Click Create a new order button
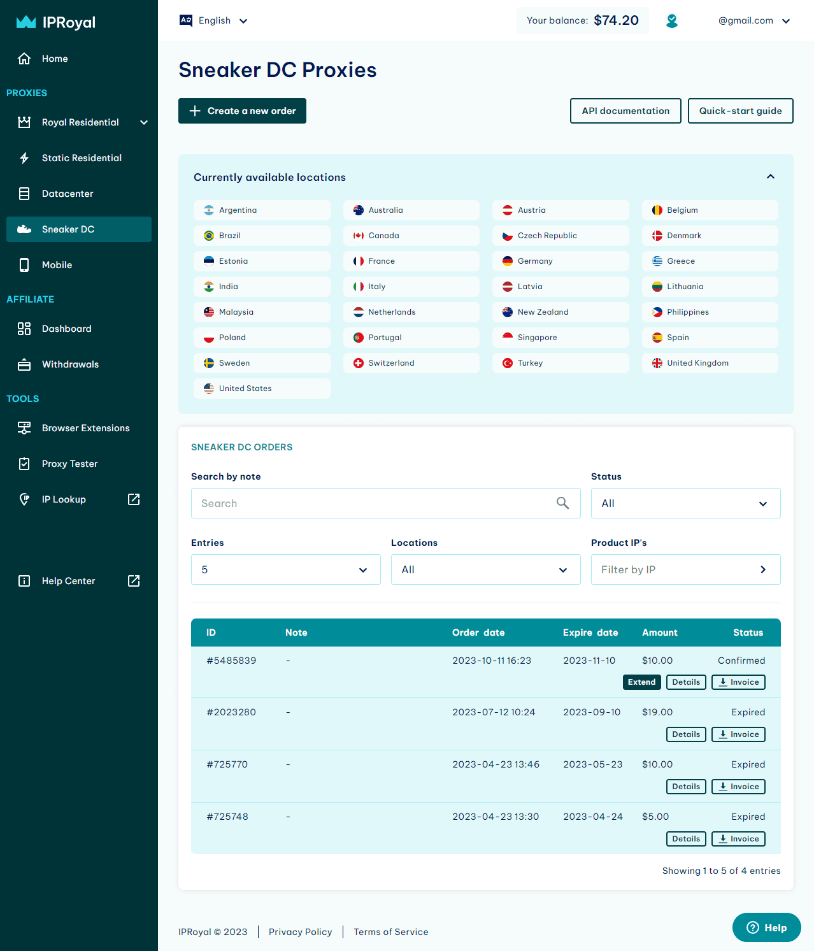Viewport: 814px width, 951px height. point(242,111)
